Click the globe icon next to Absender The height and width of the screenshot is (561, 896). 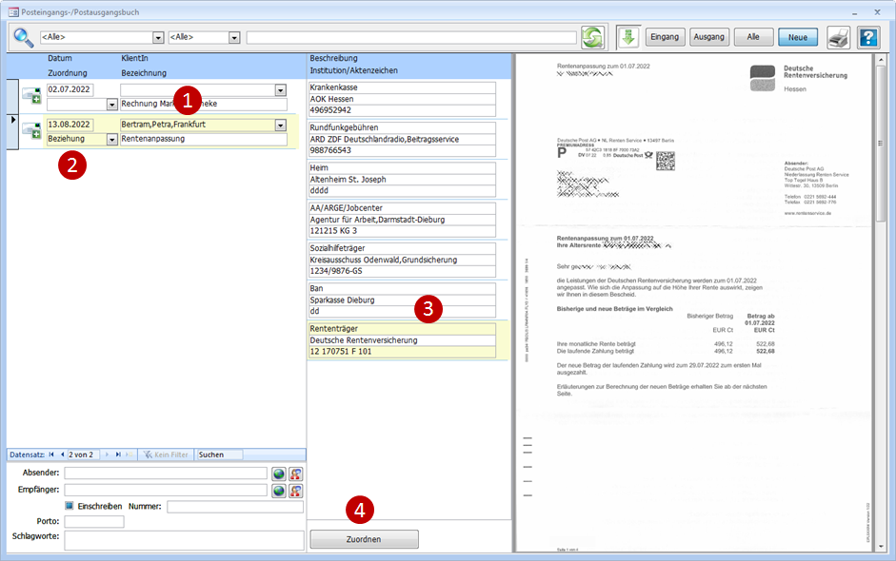click(x=278, y=474)
